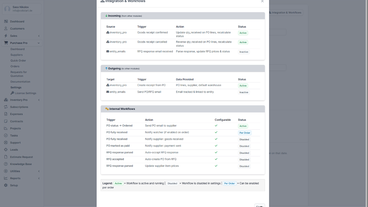Click the Per Order badge in the legend
This screenshot has height=207, width=368.
(230, 183)
